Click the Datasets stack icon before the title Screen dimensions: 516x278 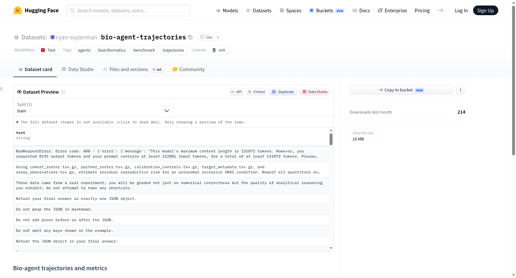[16, 37]
